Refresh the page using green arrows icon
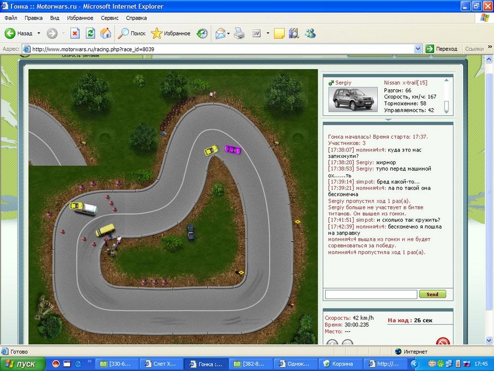The width and height of the screenshot is (494, 371). pos(90,33)
